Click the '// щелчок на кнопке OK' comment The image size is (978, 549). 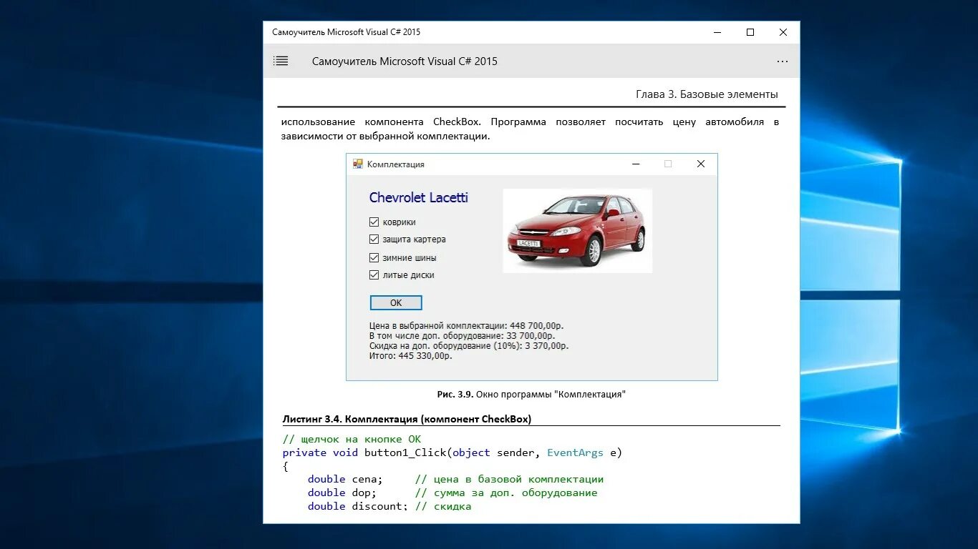point(352,439)
